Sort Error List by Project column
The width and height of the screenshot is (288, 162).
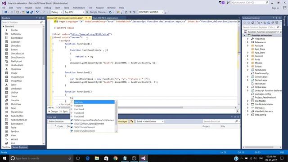[206, 126]
